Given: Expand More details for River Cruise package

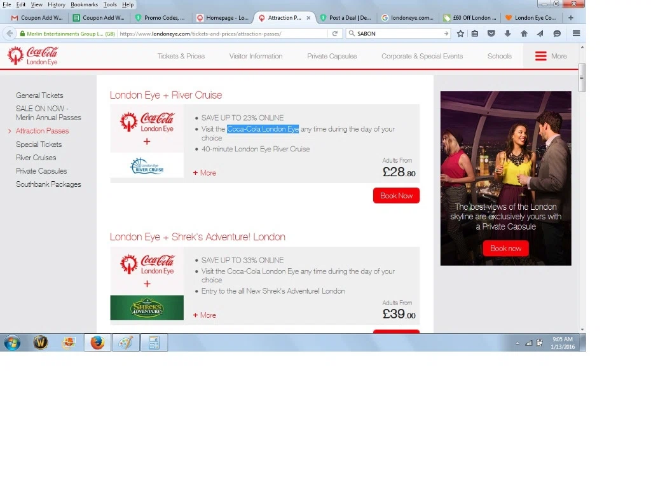Looking at the screenshot, I should point(204,173).
